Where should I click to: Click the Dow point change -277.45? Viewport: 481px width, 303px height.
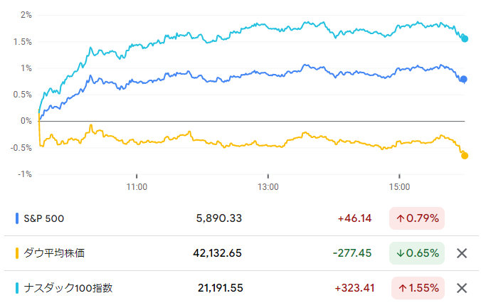pos(352,253)
